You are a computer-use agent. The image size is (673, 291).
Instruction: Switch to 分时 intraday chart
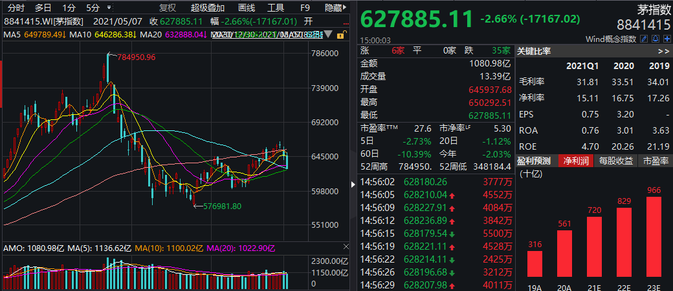click(16, 8)
